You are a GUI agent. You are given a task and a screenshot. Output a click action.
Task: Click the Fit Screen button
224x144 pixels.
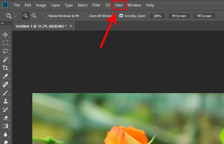coord(179,16)
